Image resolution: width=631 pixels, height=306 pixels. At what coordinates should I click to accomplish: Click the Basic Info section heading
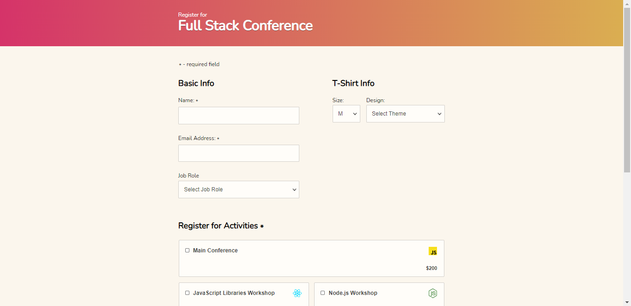[x=196, y=83]
